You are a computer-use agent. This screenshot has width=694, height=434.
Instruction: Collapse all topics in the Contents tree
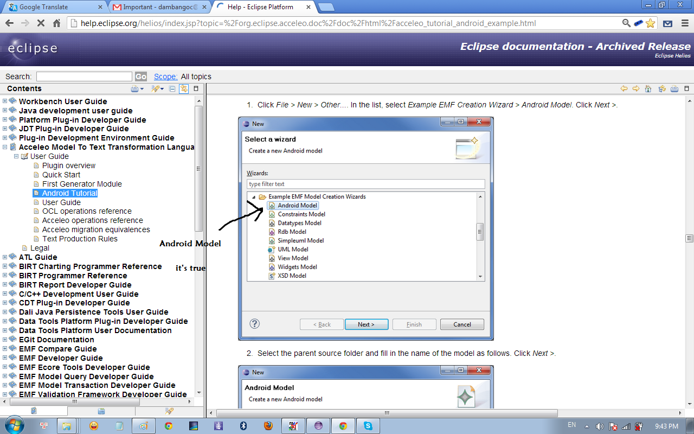click(x=172, y=88)
